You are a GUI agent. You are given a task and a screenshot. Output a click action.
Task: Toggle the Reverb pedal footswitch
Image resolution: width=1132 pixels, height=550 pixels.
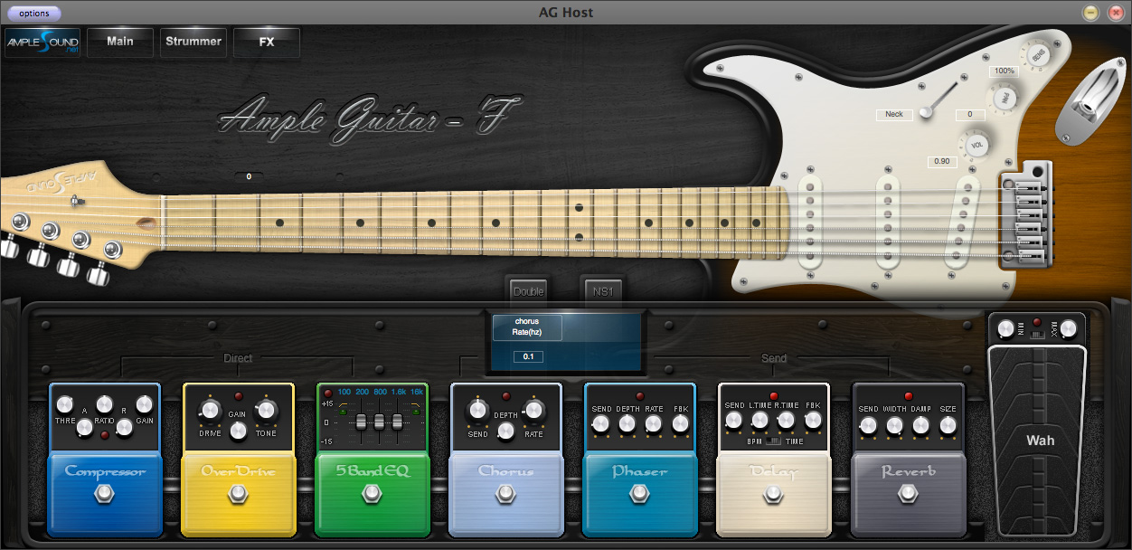pos(907,493)
